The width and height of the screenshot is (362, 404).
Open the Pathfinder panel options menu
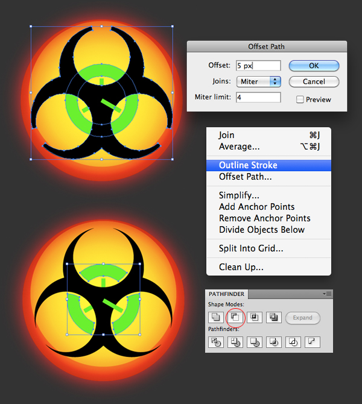pos(328,294)
